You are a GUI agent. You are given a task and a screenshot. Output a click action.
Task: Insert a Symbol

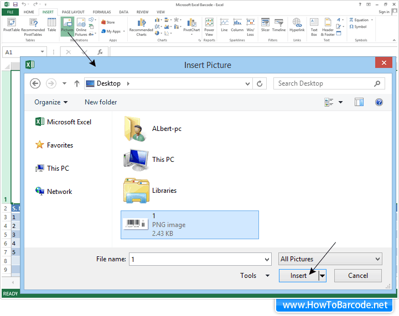tap(358, 27)
